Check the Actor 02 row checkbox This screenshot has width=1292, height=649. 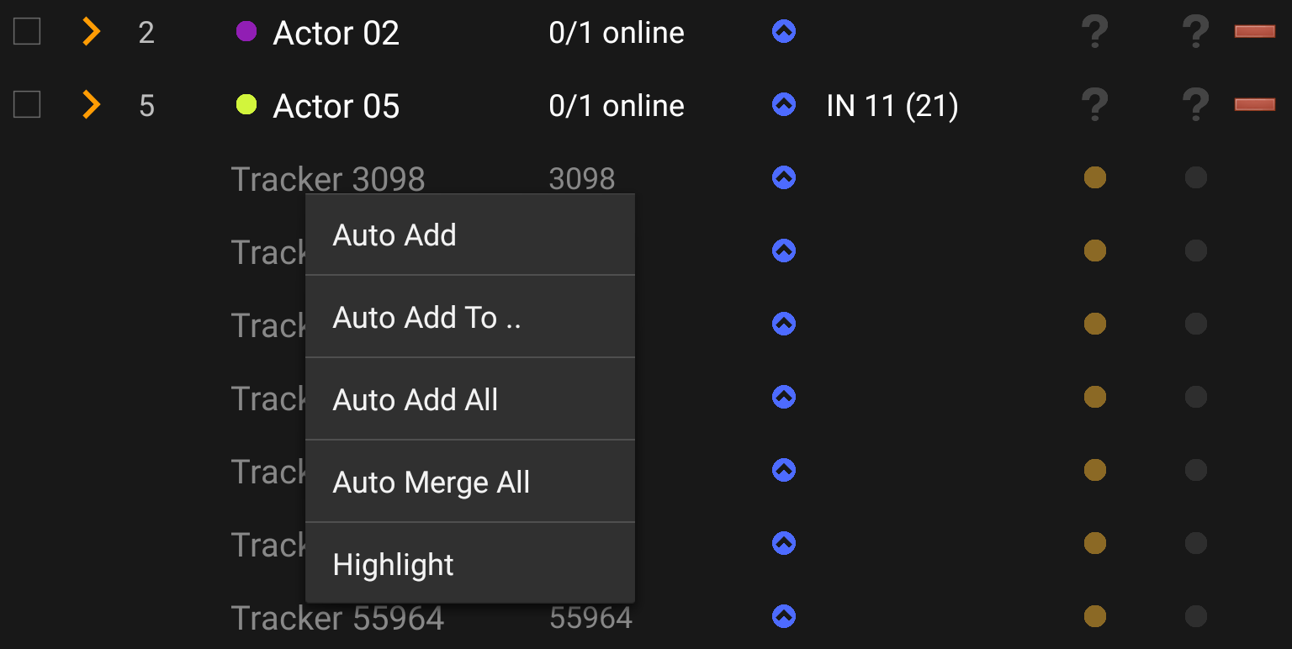tap(27, 32)
